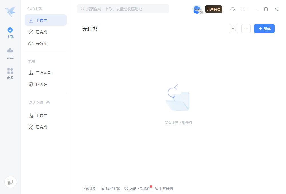Open the sort tasks menu
Image resolution: width=286 pixels, height=194 pixels.
pyautogui.click(x=233, y=29)
